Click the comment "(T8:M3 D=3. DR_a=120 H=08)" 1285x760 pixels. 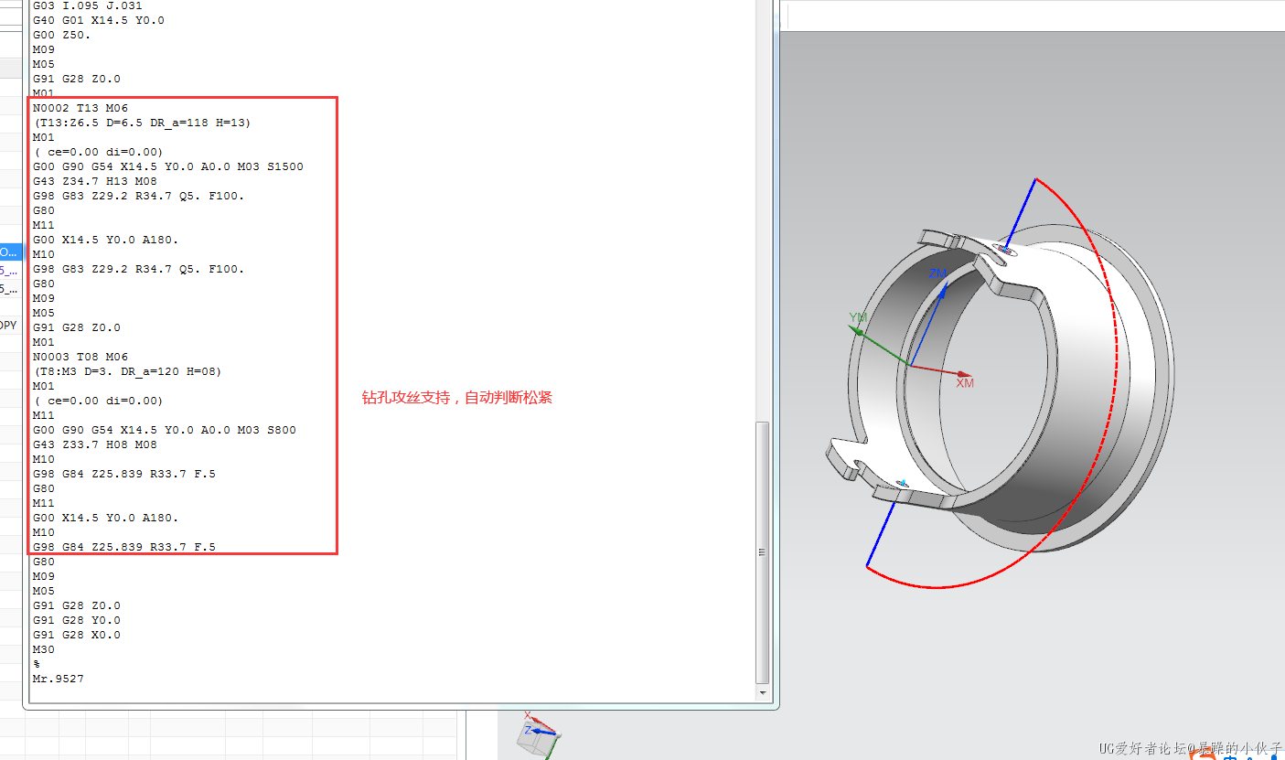tap(127, 371)
